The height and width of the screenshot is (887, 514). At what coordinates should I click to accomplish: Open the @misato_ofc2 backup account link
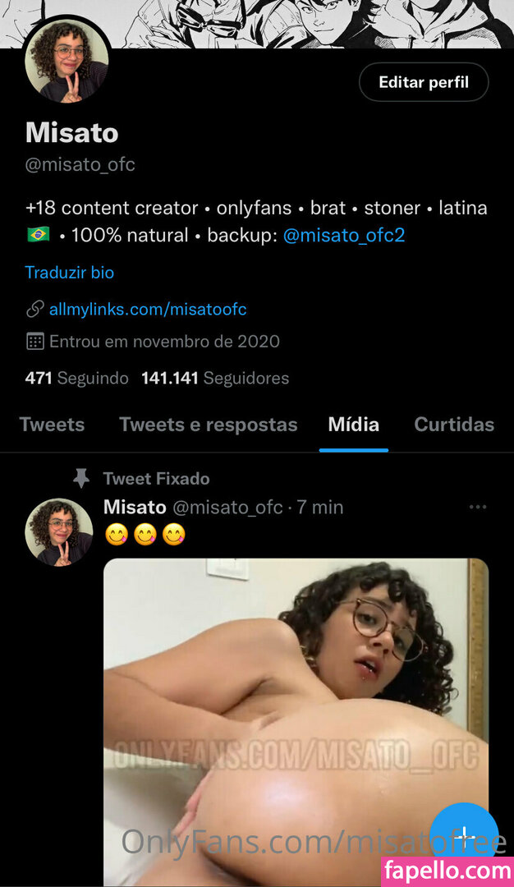344,236
